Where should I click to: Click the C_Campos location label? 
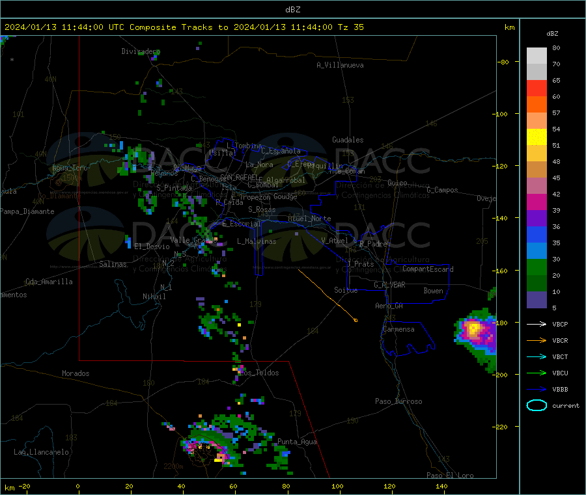(x=442, y=190)
